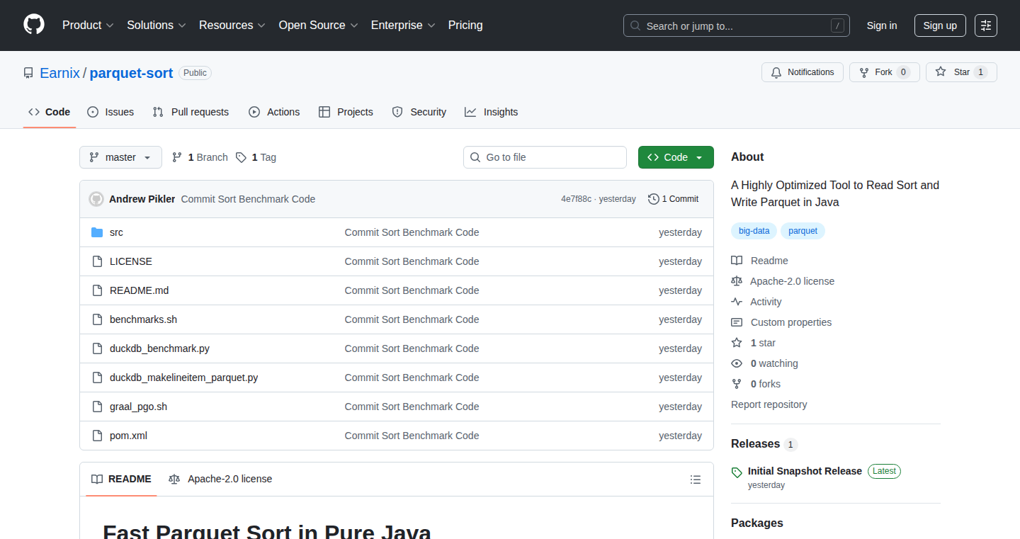Select the README tab
Screen dimensions: 1020x539
click(121, 479)
